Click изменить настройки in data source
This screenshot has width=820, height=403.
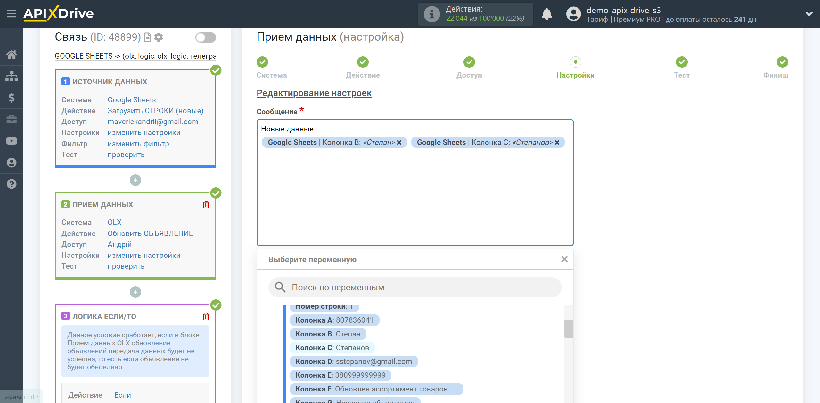(144, 132)
